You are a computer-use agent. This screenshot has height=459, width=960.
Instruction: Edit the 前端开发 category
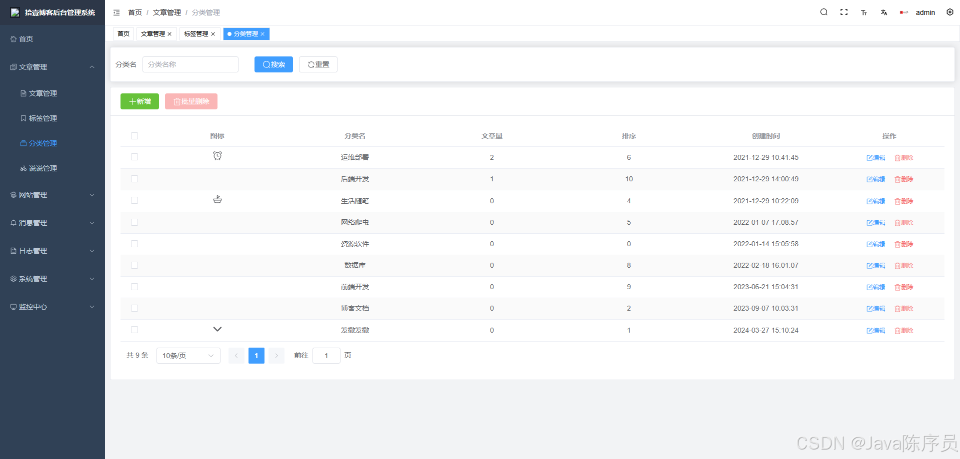point(875,287)
